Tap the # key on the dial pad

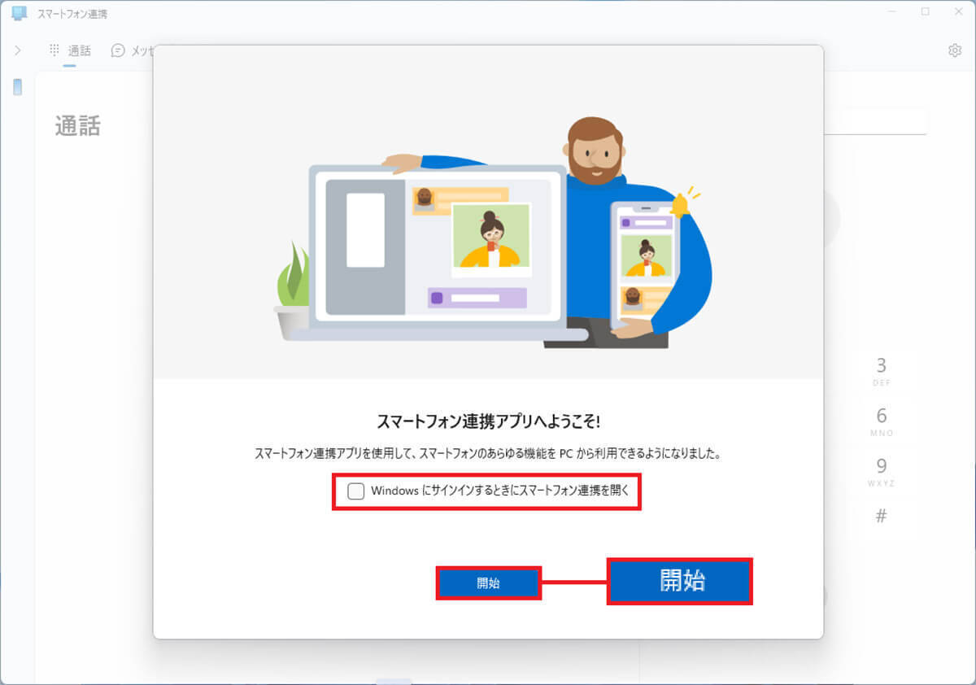tap(882, 517)
